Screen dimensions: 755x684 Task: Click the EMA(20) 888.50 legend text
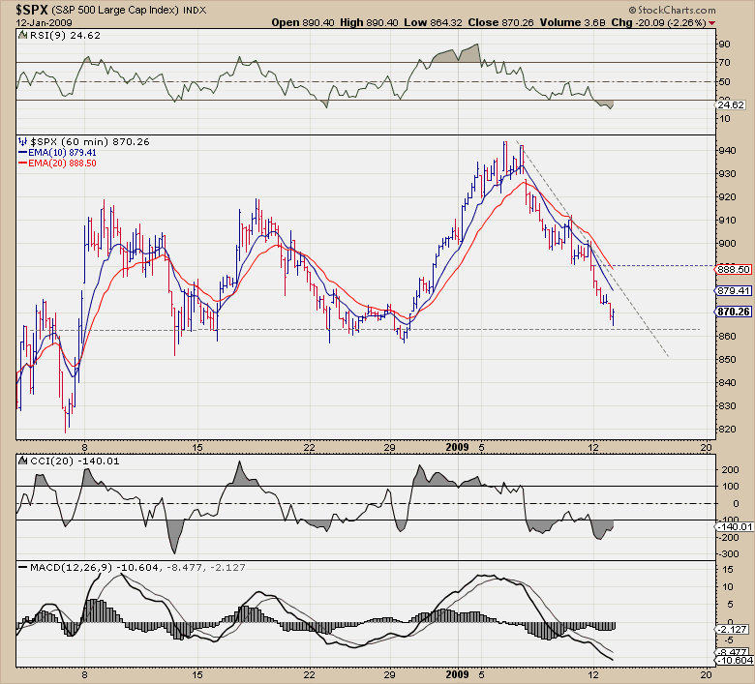coord(62,163)
